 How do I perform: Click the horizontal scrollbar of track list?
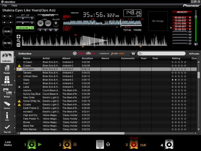[72, 133]
